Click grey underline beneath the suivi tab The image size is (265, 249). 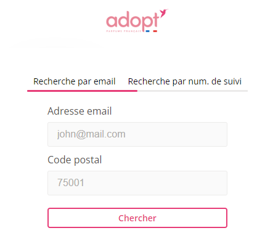click(192, 91)
